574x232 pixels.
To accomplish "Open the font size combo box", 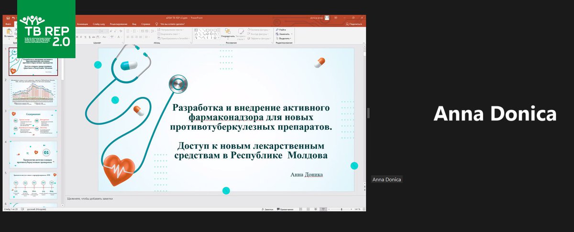I will [104, 31].
